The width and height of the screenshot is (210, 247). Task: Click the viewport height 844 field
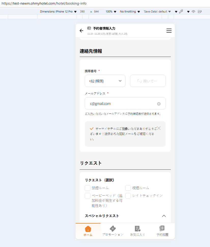click(96, 11)
